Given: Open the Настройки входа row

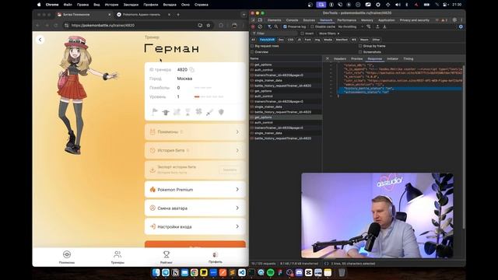Looking at the screenshot, I should point(195,226).
